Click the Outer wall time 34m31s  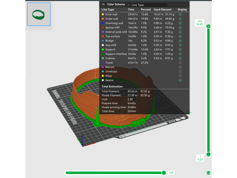coord(133,19)
